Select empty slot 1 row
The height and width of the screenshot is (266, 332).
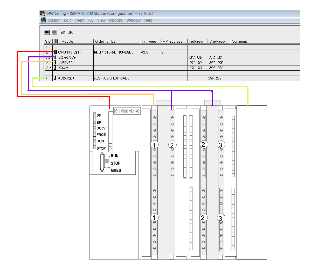click(x=172, y=47)
